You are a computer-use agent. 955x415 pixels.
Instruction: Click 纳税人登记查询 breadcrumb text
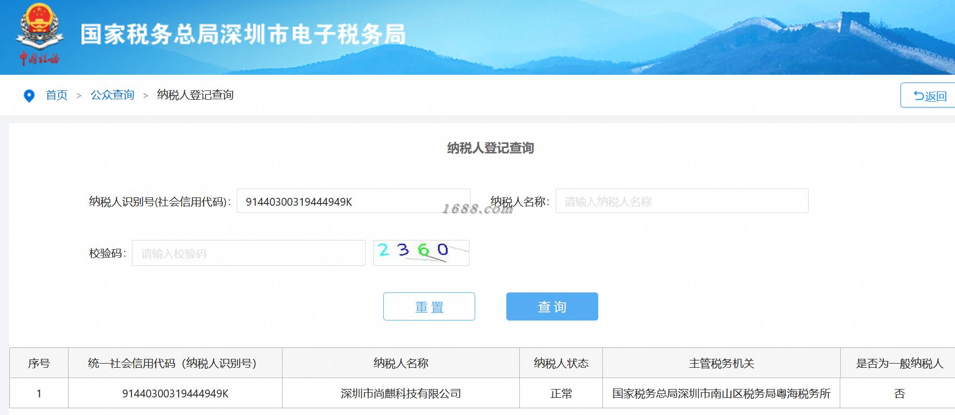[x=195, y=95]
